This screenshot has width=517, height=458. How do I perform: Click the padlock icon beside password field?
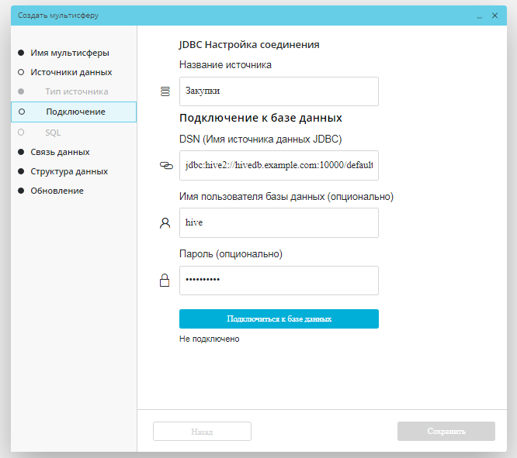tap(164, 281)
